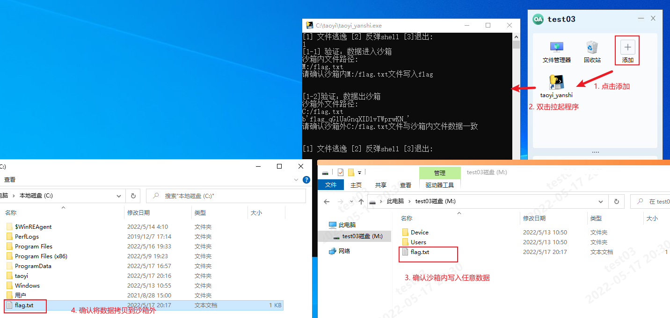Go up one level in the M: Explorer window
The width and height of the screenshot is (670, 318).
(361, 202)
